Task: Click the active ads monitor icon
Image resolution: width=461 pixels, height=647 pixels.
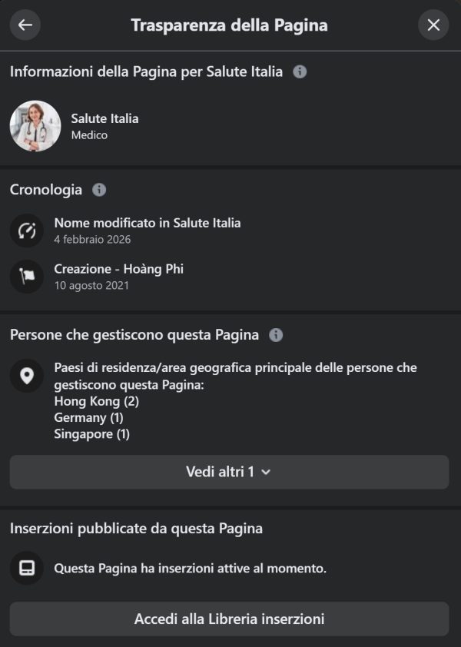Action: click(x=27, y=569)
